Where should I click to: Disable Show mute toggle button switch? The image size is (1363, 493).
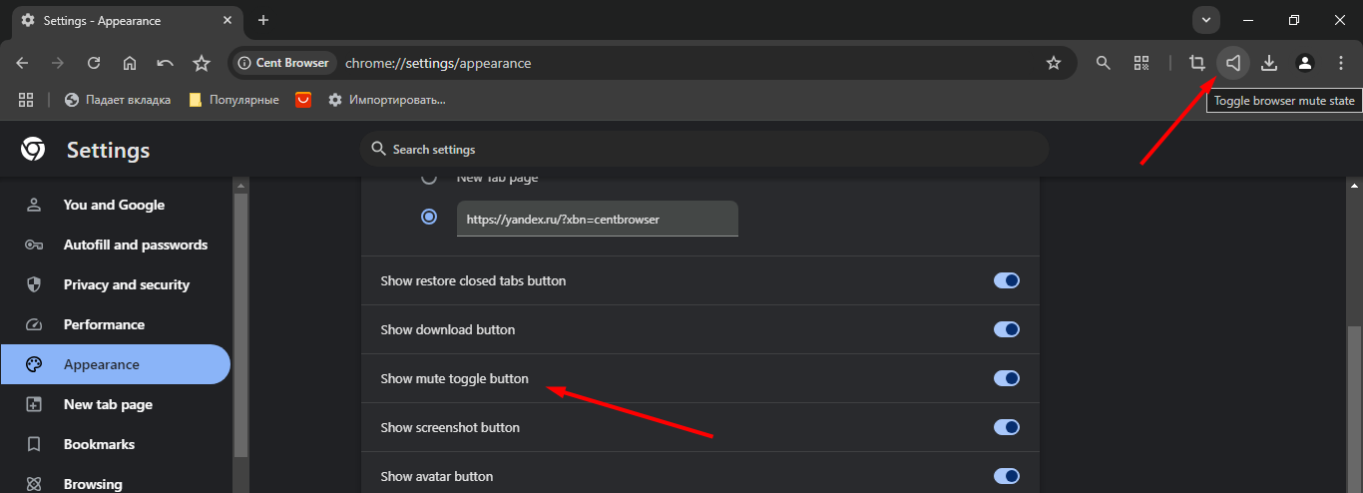(1007, 378)
